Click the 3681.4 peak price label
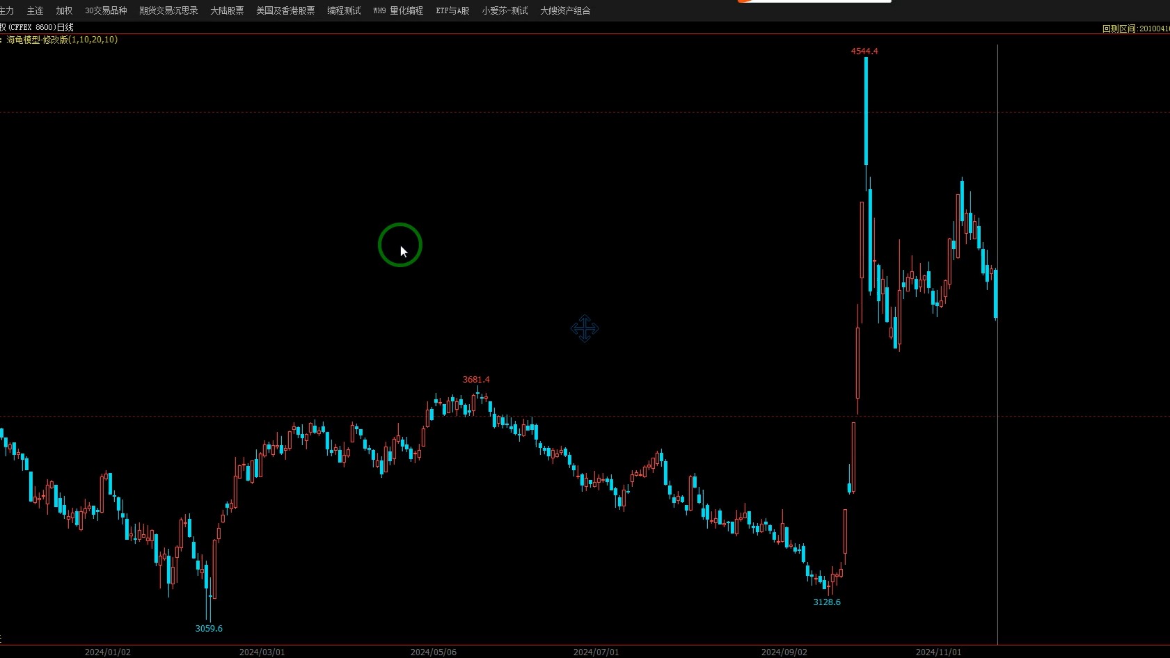The image size is (1170, 658). [476, 379]
